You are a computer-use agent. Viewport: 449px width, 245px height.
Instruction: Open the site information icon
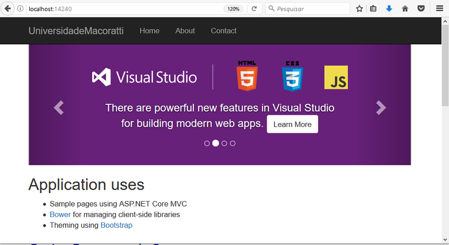[x=20, y=8]
